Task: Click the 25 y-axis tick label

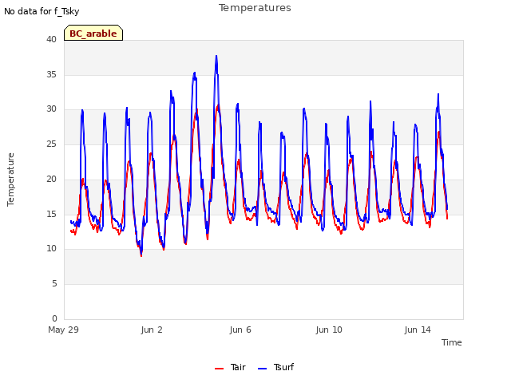Action: click(51, 144)
